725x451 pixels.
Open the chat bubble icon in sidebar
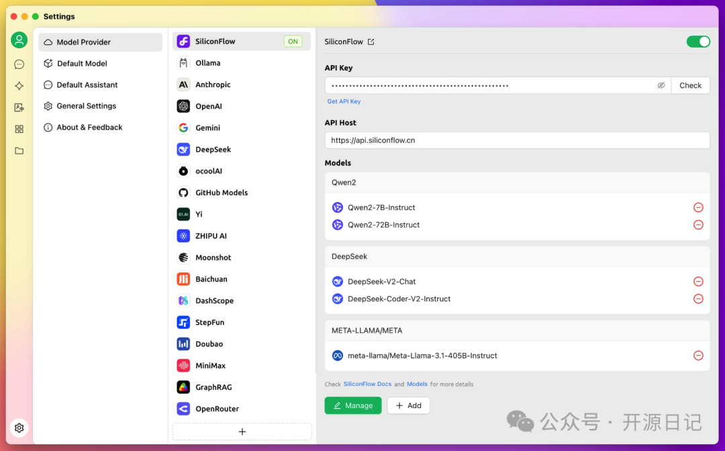tap(19, 64)
